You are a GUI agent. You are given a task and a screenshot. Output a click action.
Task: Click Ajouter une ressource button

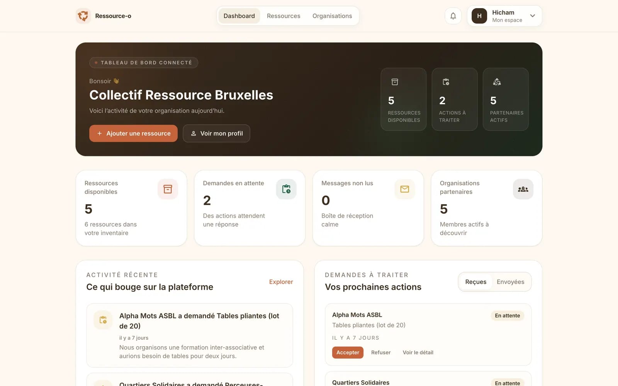click(x=133, y=133)
